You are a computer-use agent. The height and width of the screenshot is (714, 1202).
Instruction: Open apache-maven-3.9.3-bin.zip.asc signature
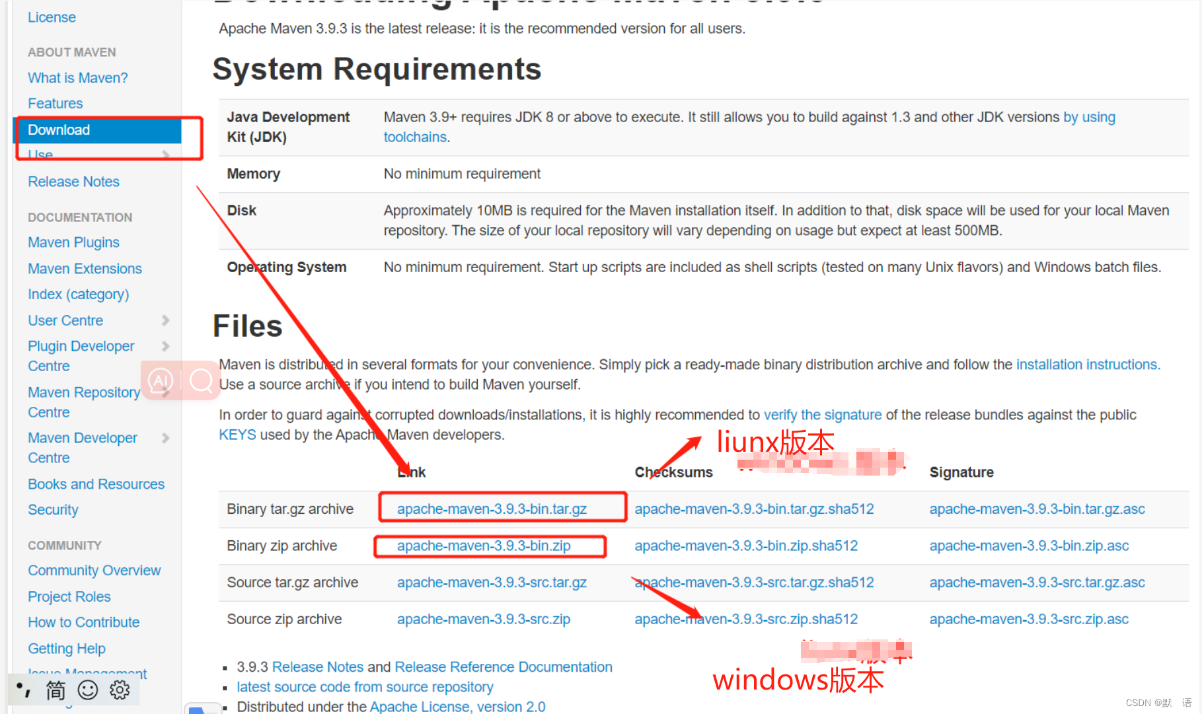tap(1029, 546)
